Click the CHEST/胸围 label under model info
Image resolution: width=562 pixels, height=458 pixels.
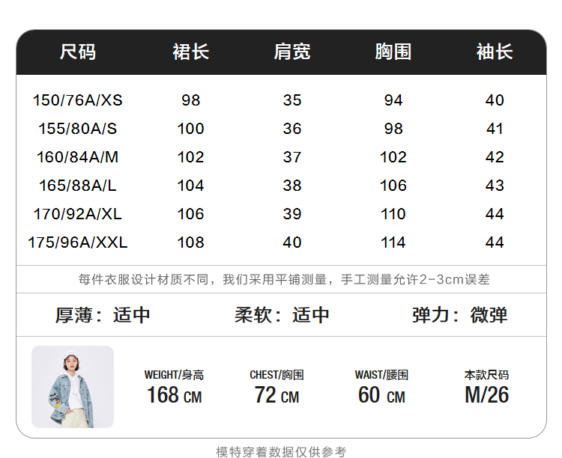pyautogui.click(x=277, y=375)
